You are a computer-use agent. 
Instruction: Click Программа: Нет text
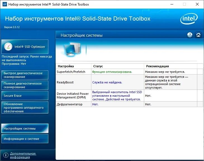click(x=14, y=64)
